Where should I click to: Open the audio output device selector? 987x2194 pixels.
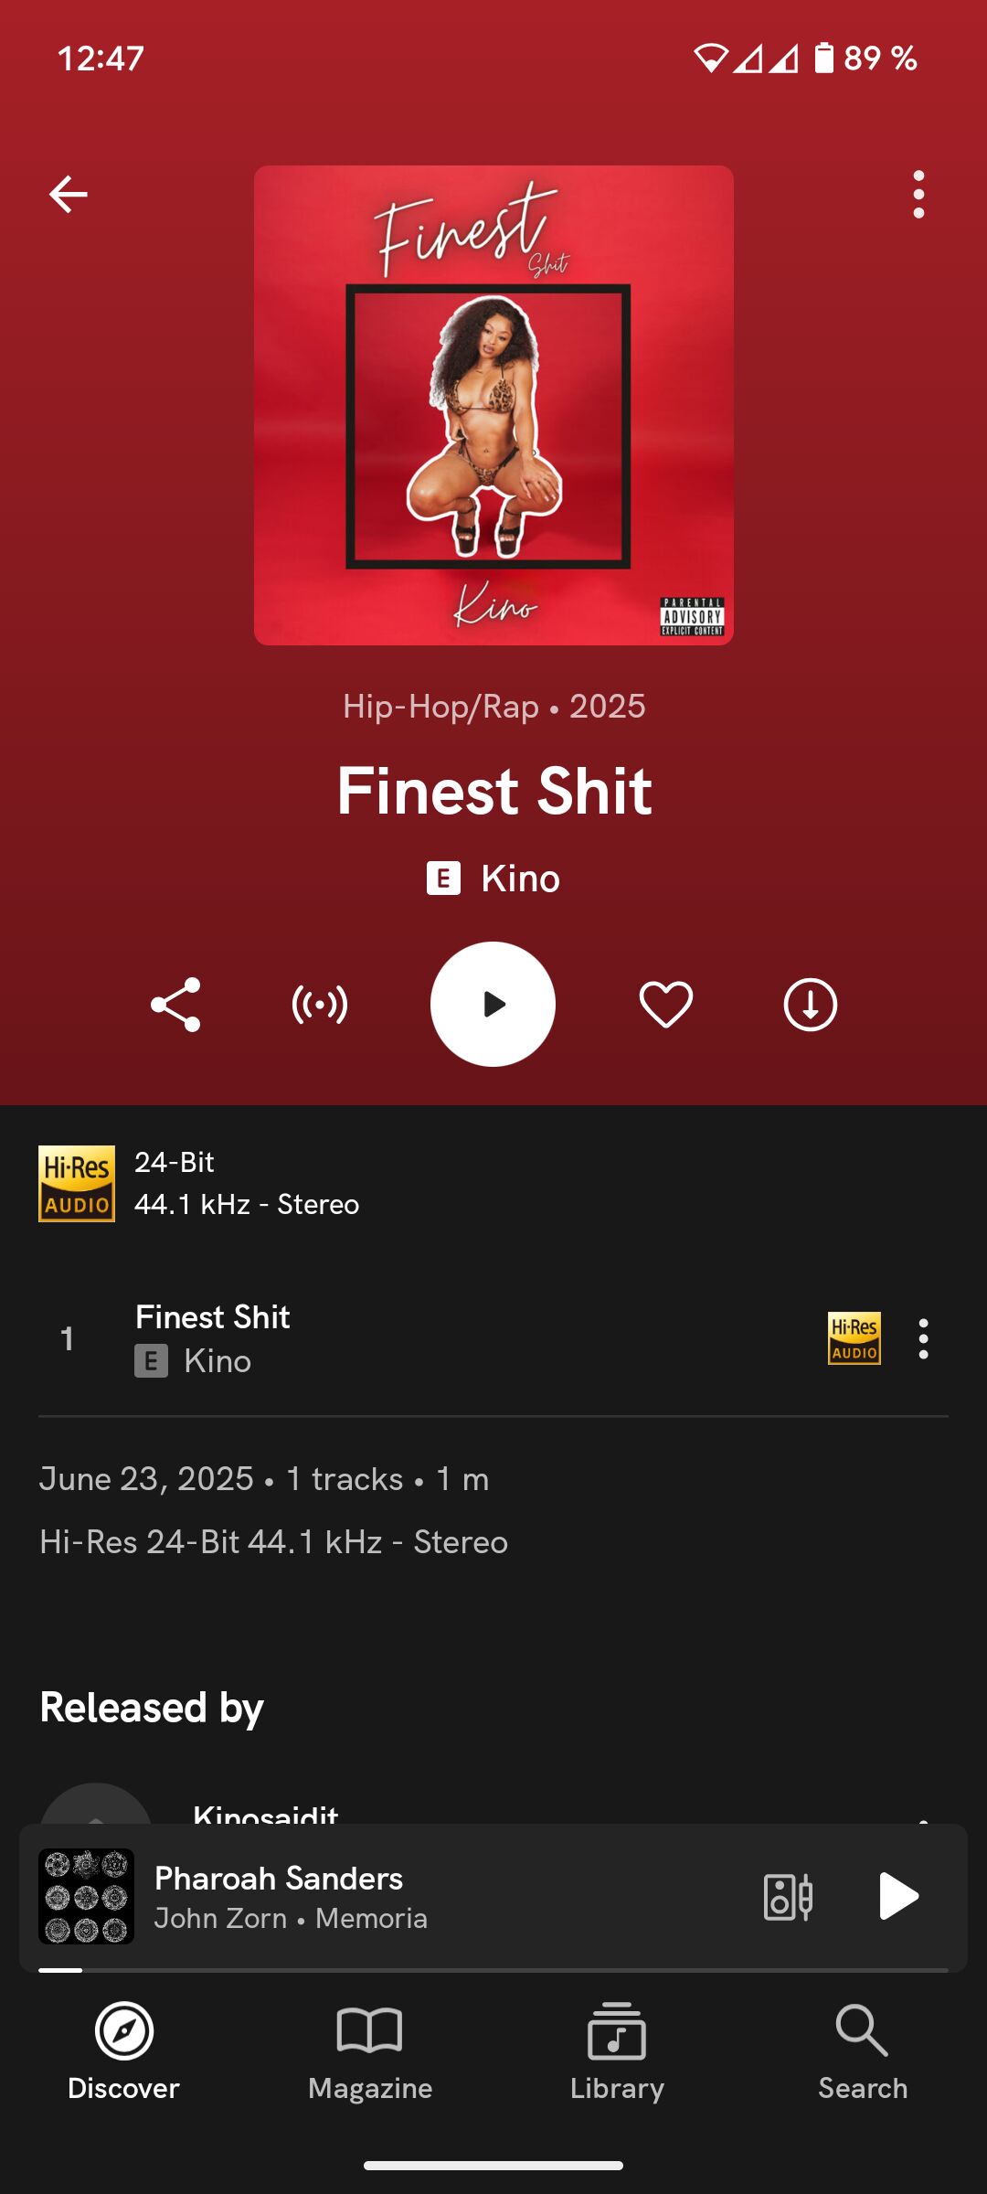[788, 1896]
